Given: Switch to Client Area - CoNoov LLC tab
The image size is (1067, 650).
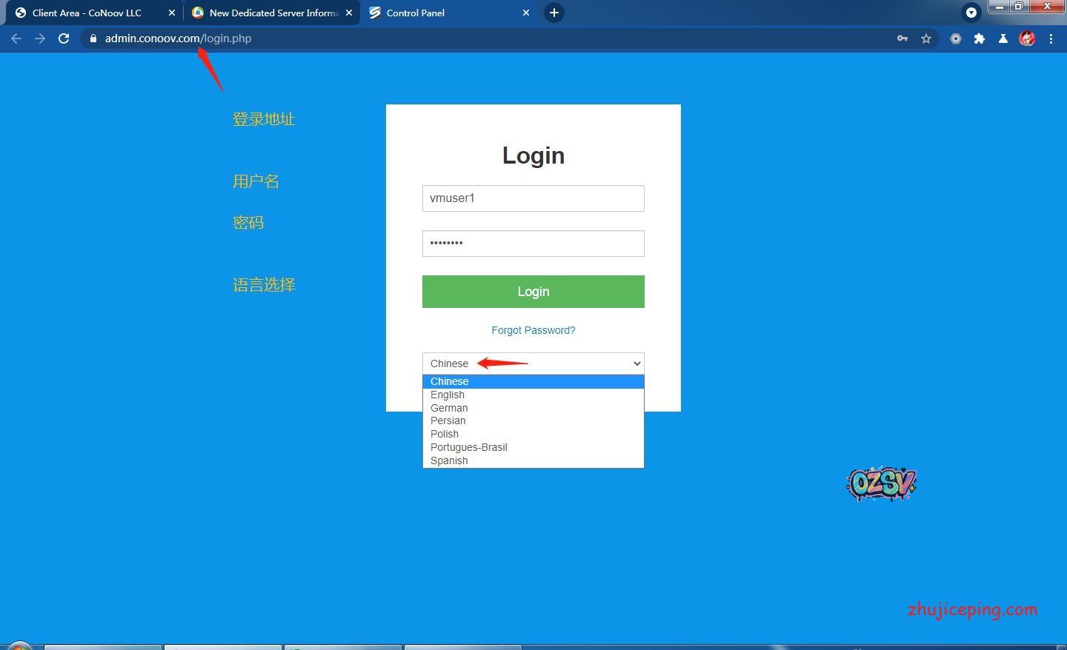Looking at the screenshot, I should point(87,13).
